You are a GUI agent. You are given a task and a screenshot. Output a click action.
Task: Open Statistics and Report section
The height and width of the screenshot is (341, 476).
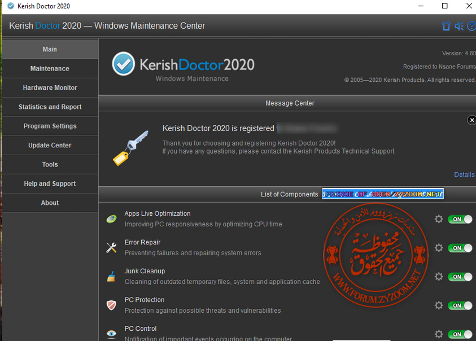(x=50, y=107)
